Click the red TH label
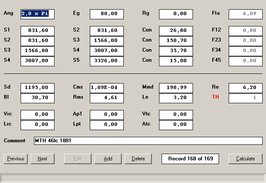Image resolution: width=266 pixels, height=183 pixels. [216, 97]
